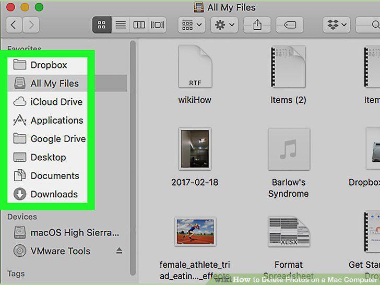Click the Tags sidebar heading
This screenshot has width=380, height=285.
tap(16, 274)
